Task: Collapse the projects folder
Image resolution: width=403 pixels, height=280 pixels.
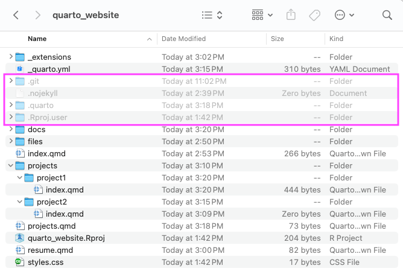Action: click(x=10, y=165)
